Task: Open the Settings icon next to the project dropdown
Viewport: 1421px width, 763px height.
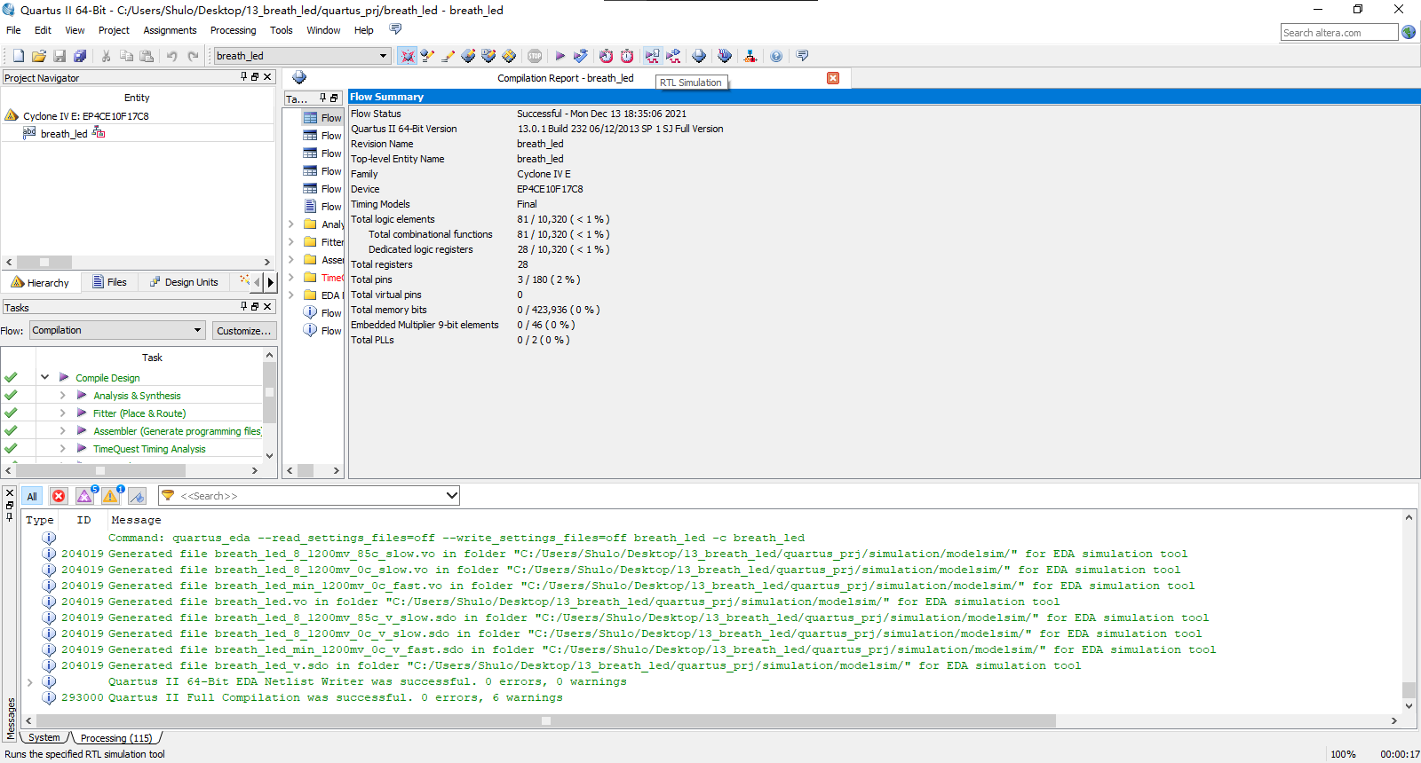Action: pyautogui.click(x=408, y=56)
